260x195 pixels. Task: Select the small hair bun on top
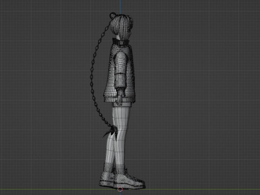tap(113, 15)
